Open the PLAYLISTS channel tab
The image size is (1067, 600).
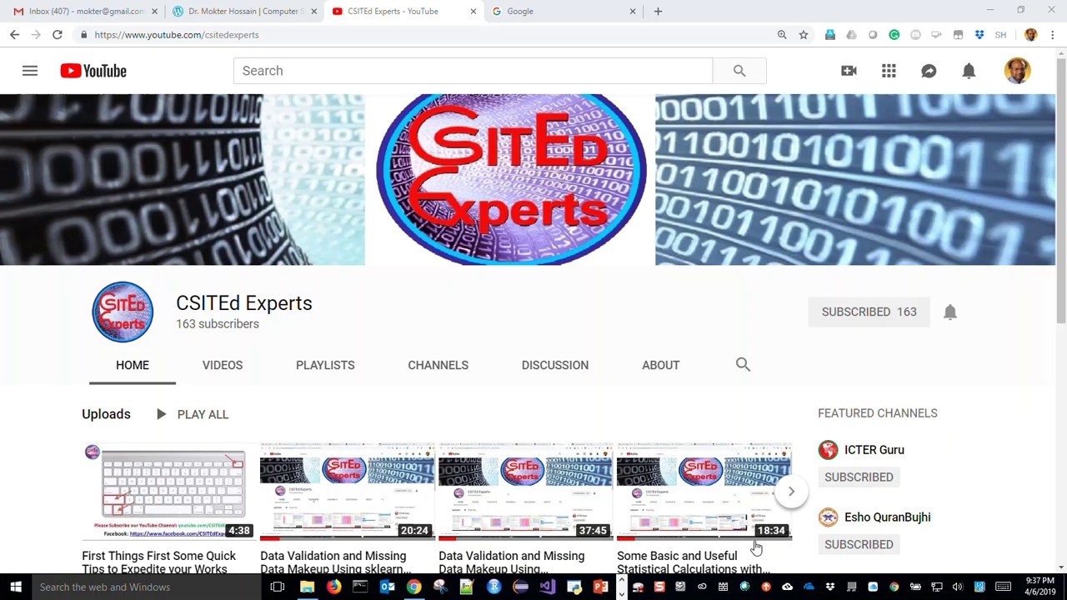pos(325,365)
